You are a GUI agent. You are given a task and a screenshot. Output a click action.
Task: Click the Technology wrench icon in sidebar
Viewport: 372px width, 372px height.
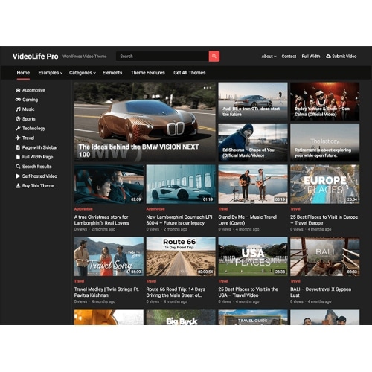pos(18,128)
